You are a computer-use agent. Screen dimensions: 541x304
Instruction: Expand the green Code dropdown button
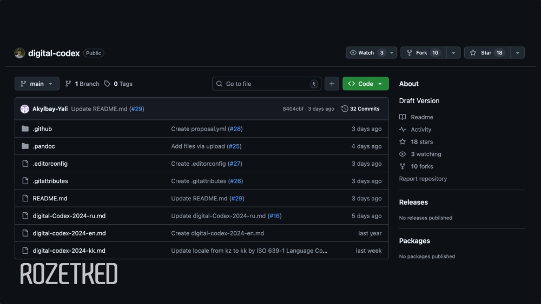click(366, 84)
